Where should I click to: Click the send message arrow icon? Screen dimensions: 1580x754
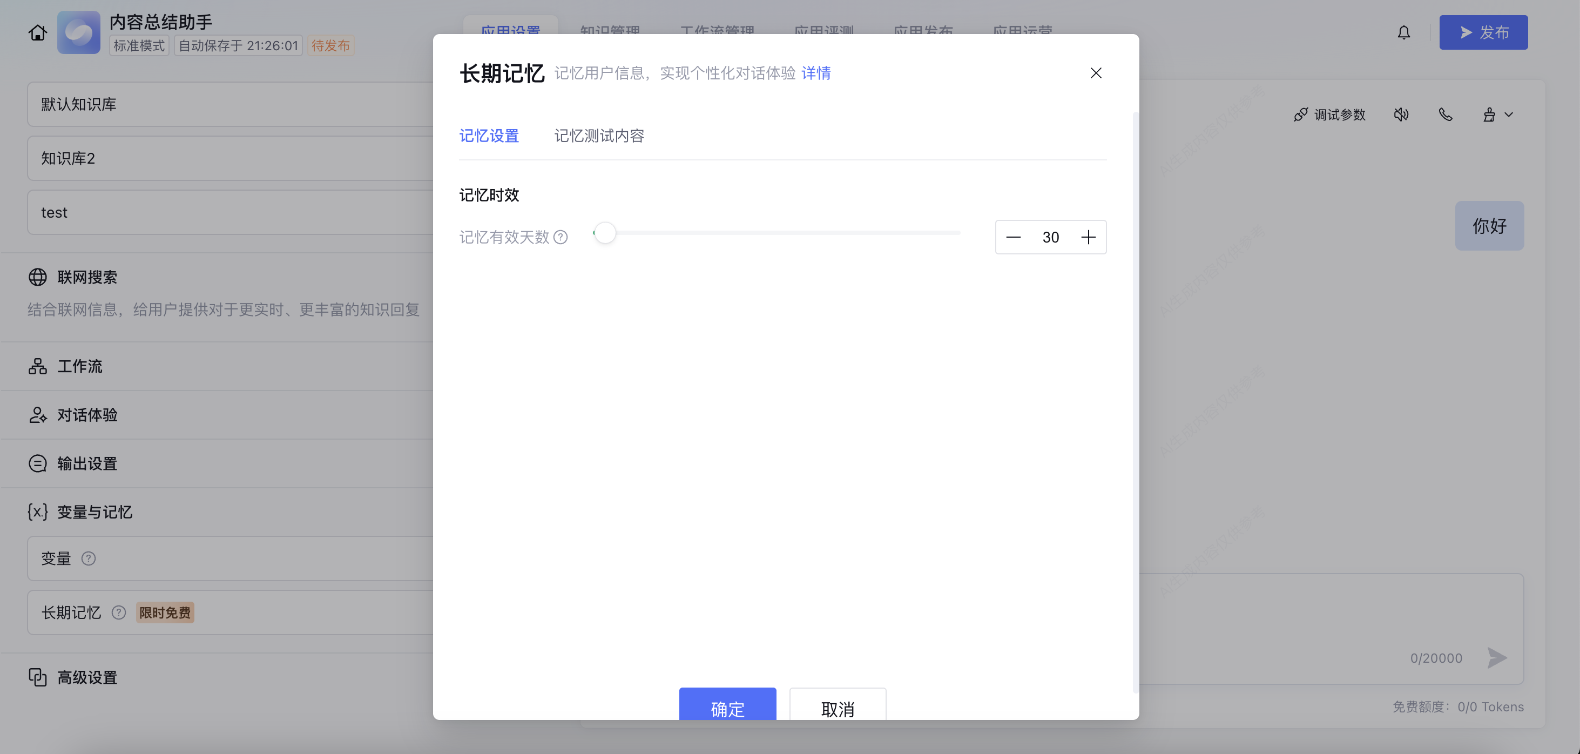[1497, 658]
